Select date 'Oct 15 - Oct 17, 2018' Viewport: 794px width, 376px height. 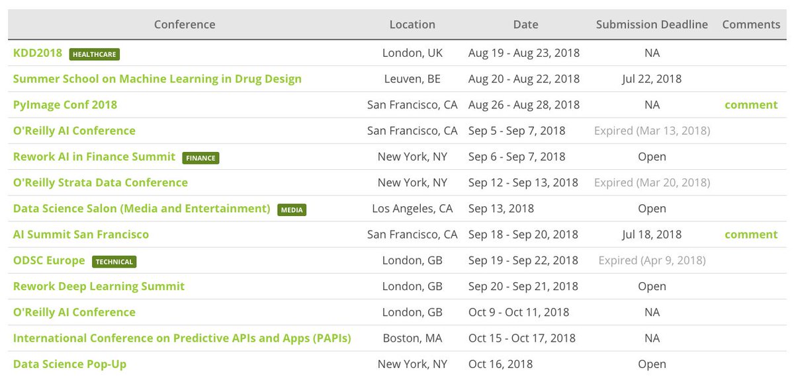[x=521, y=338]
